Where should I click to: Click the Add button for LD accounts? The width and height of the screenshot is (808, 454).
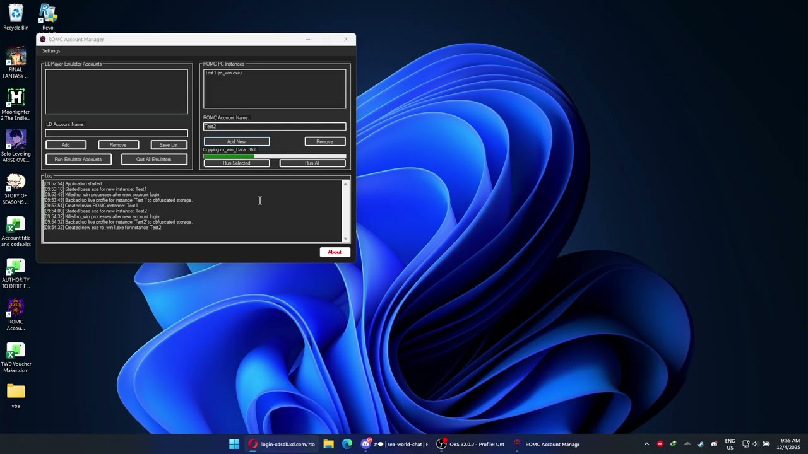point(66,145)
